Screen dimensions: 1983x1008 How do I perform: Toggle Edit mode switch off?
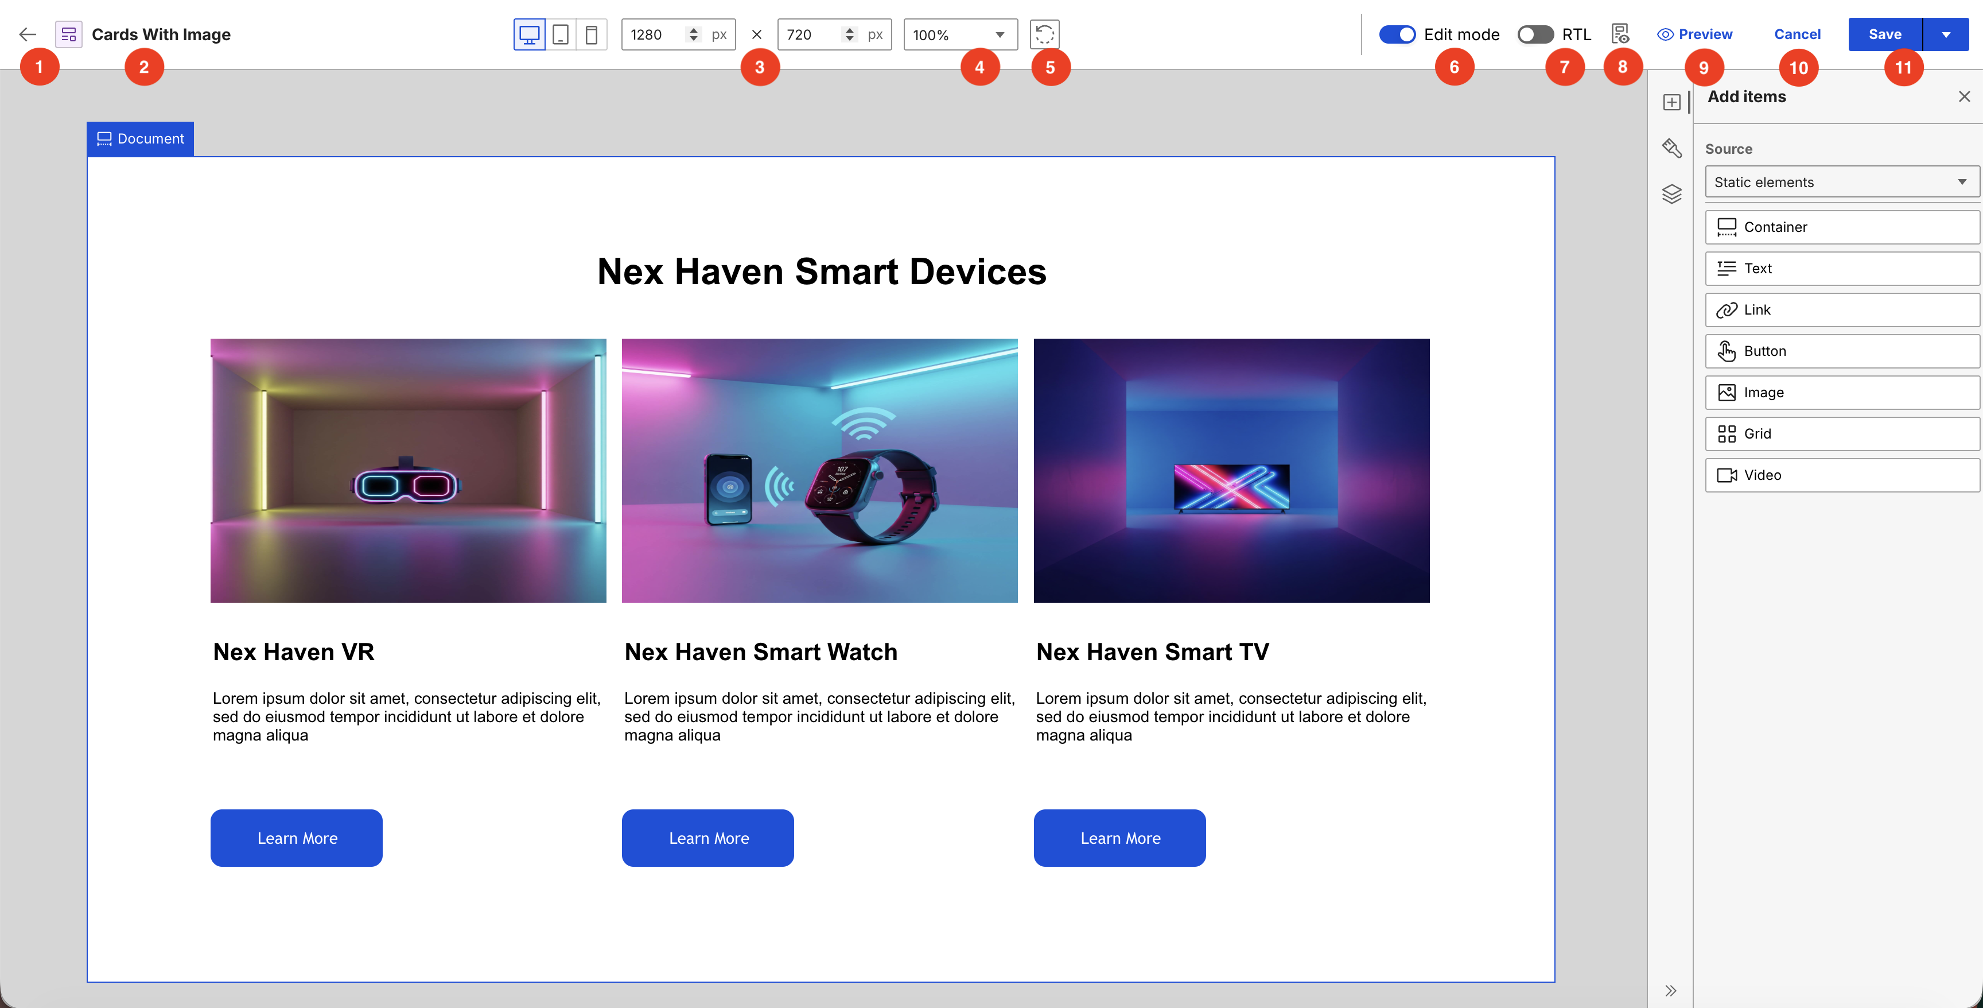(x=1397, y=34)
